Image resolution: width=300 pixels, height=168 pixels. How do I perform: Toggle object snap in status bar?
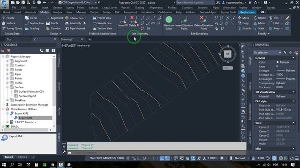[167, 158]
